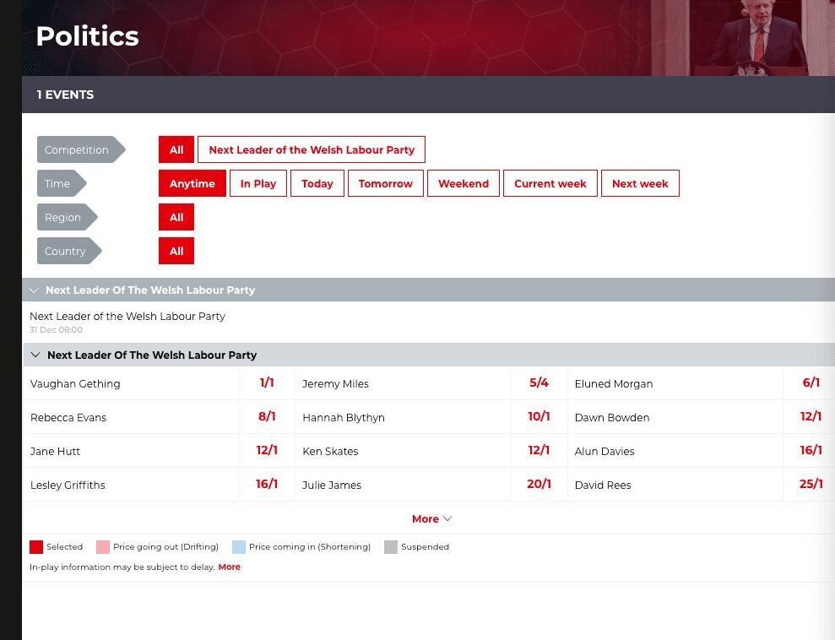
Task: Filter by Next Leader of the Welsh Labour Party competition
Action: point(312,149)
